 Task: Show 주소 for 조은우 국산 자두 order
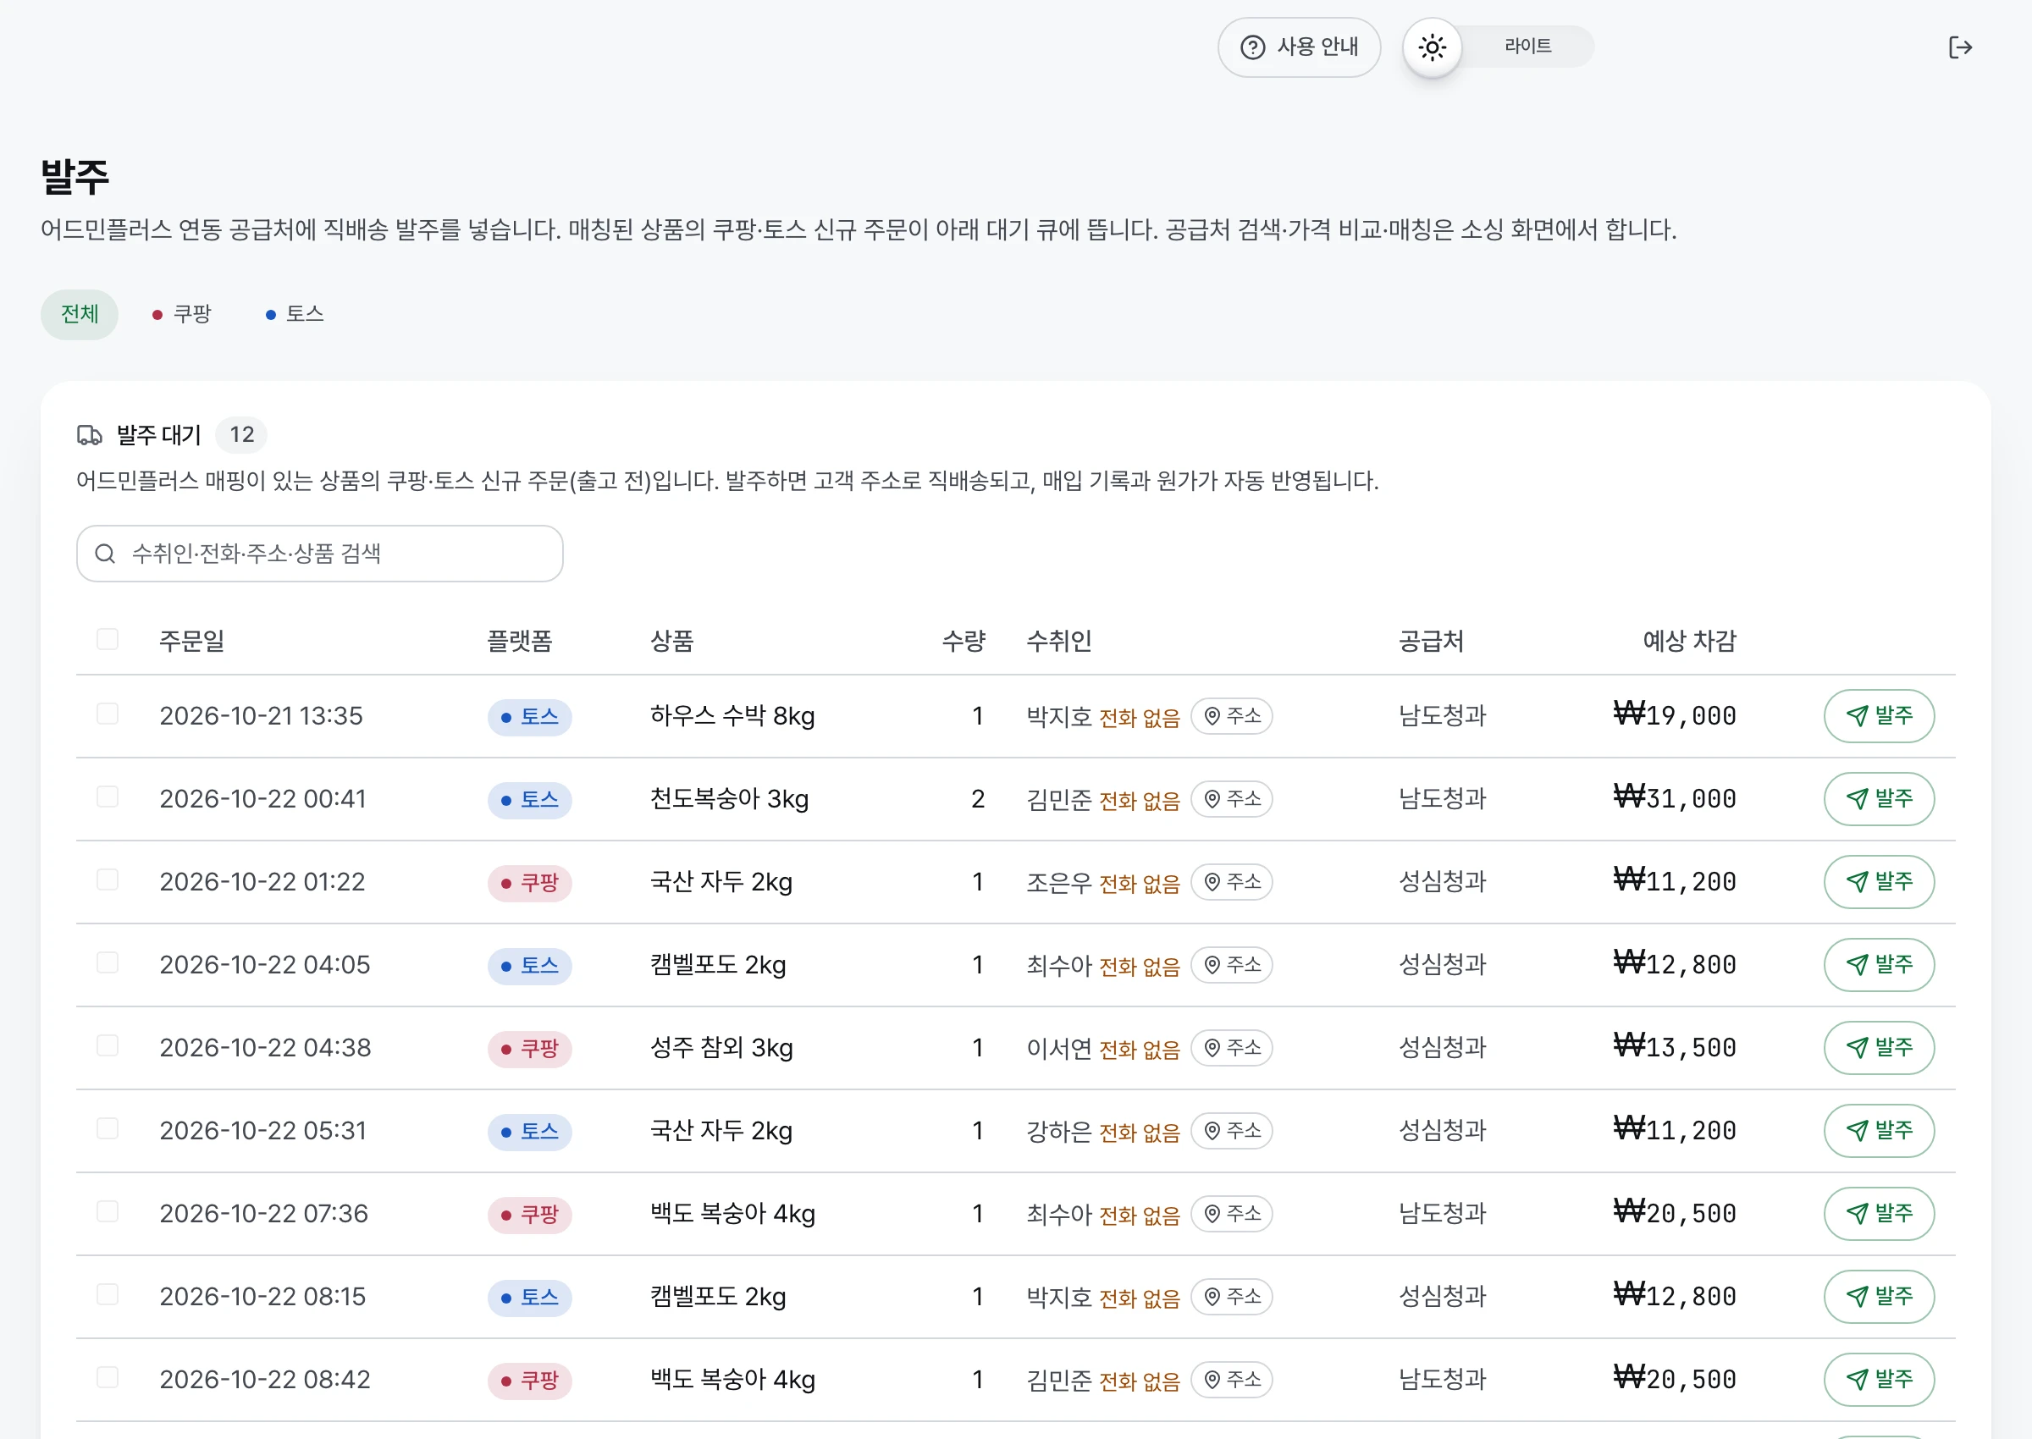[x=1232, y=882]
